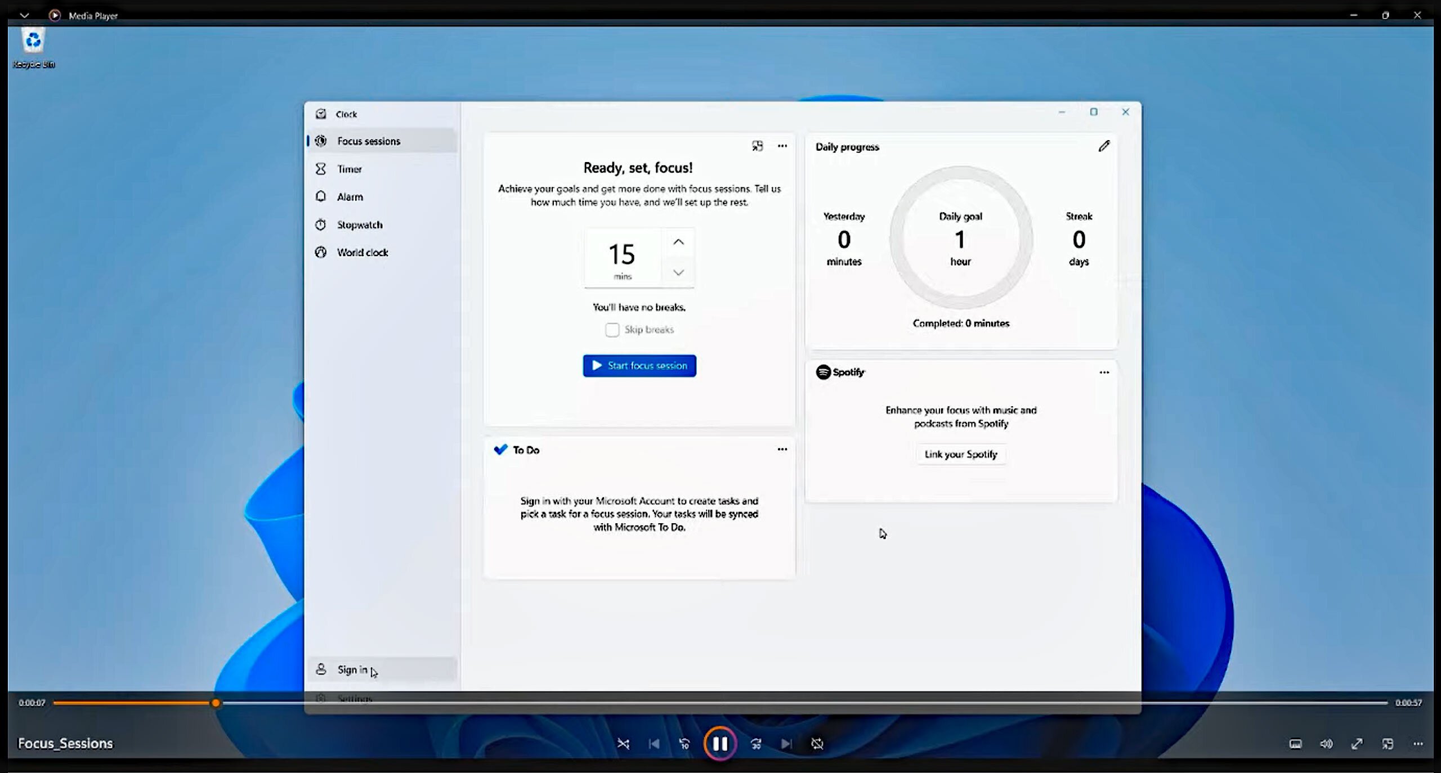
Task: Click elapsed time 0:00:07
Action: (x=32, y=703)
